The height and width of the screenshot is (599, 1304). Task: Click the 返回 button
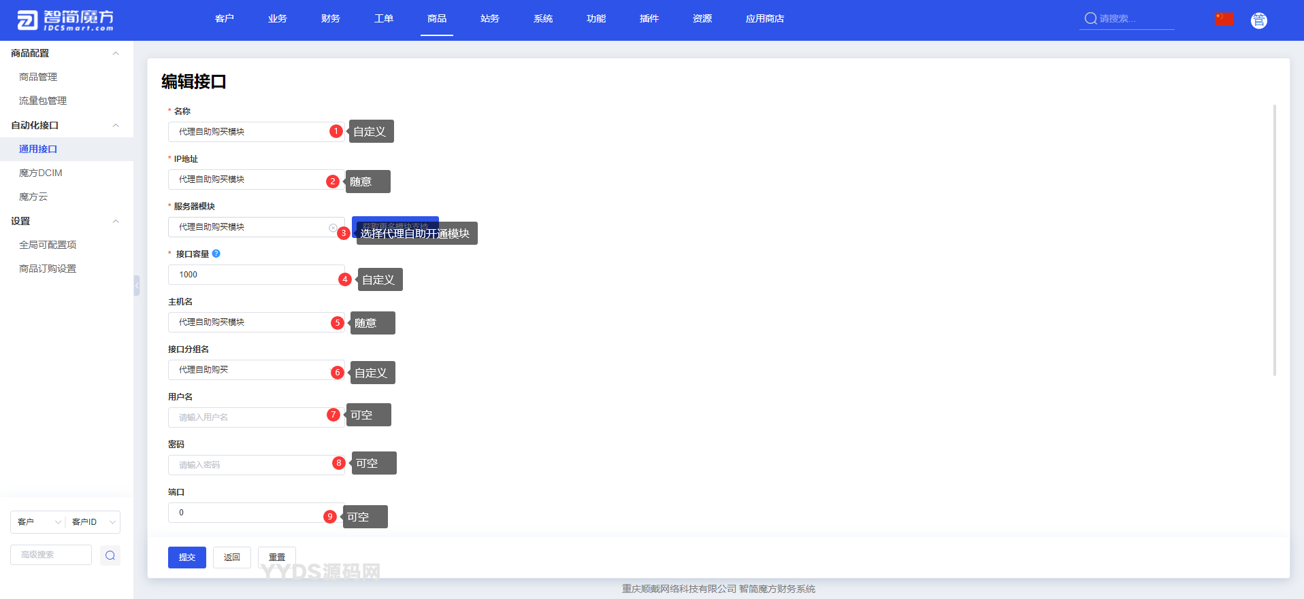232,558
